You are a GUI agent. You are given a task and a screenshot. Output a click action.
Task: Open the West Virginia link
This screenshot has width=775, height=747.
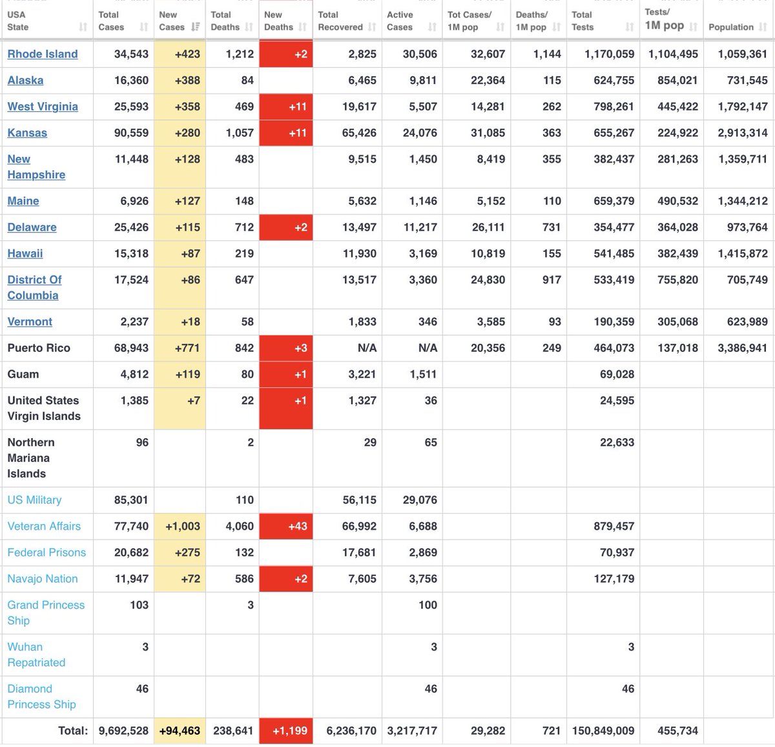43,107
